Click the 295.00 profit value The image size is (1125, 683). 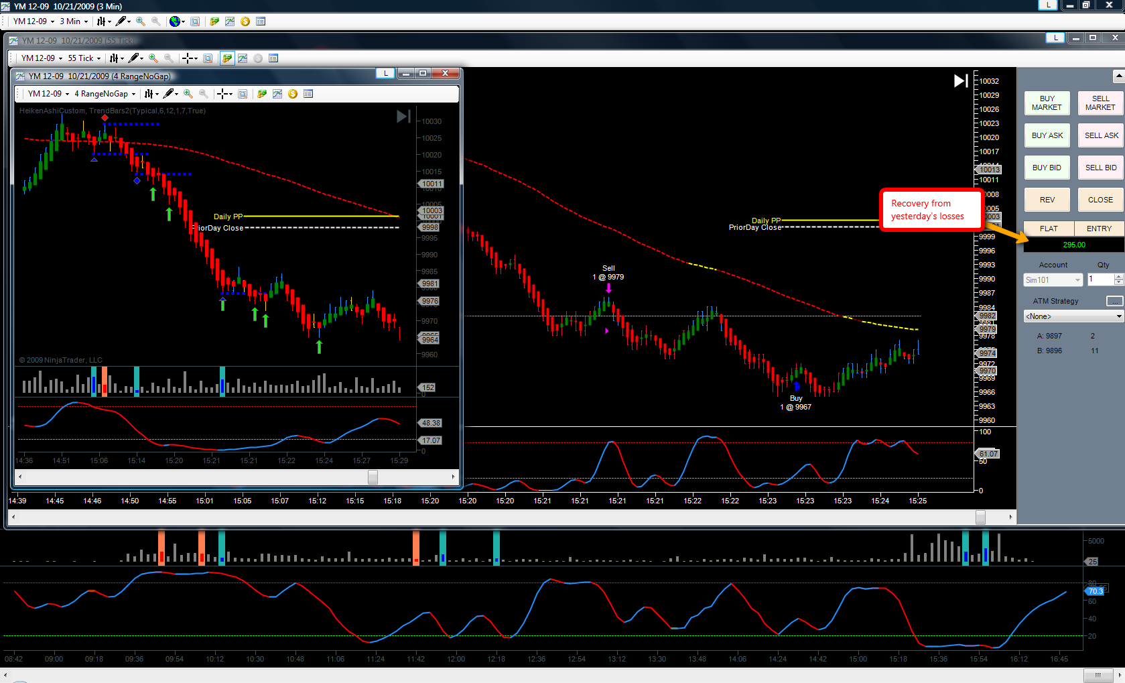coord(1074,245)
